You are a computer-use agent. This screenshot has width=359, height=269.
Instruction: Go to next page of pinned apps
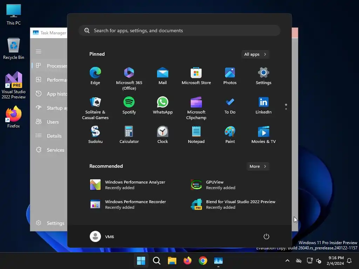pyautogui.click(x=286, y=109)
